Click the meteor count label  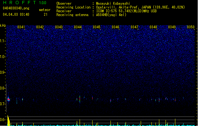click(45, 10)
